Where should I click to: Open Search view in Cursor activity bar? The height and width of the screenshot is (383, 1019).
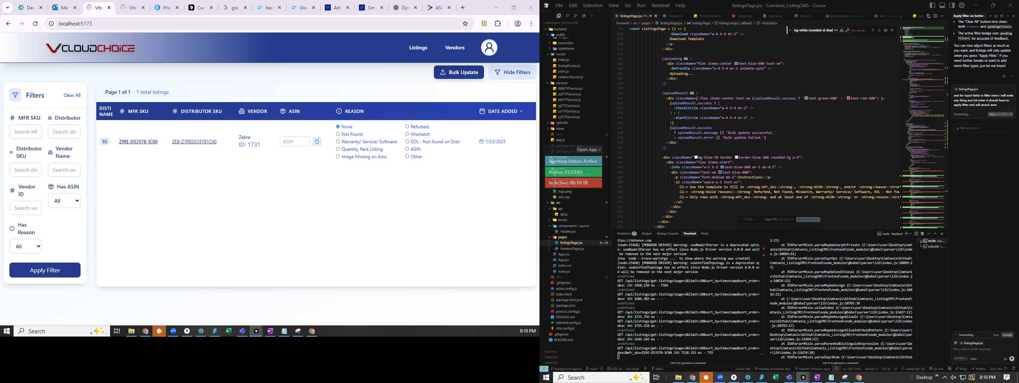(x=567, y=16)
